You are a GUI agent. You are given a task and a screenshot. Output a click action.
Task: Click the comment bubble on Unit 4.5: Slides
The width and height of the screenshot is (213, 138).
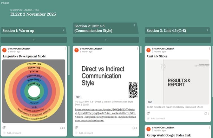[206, 113]
